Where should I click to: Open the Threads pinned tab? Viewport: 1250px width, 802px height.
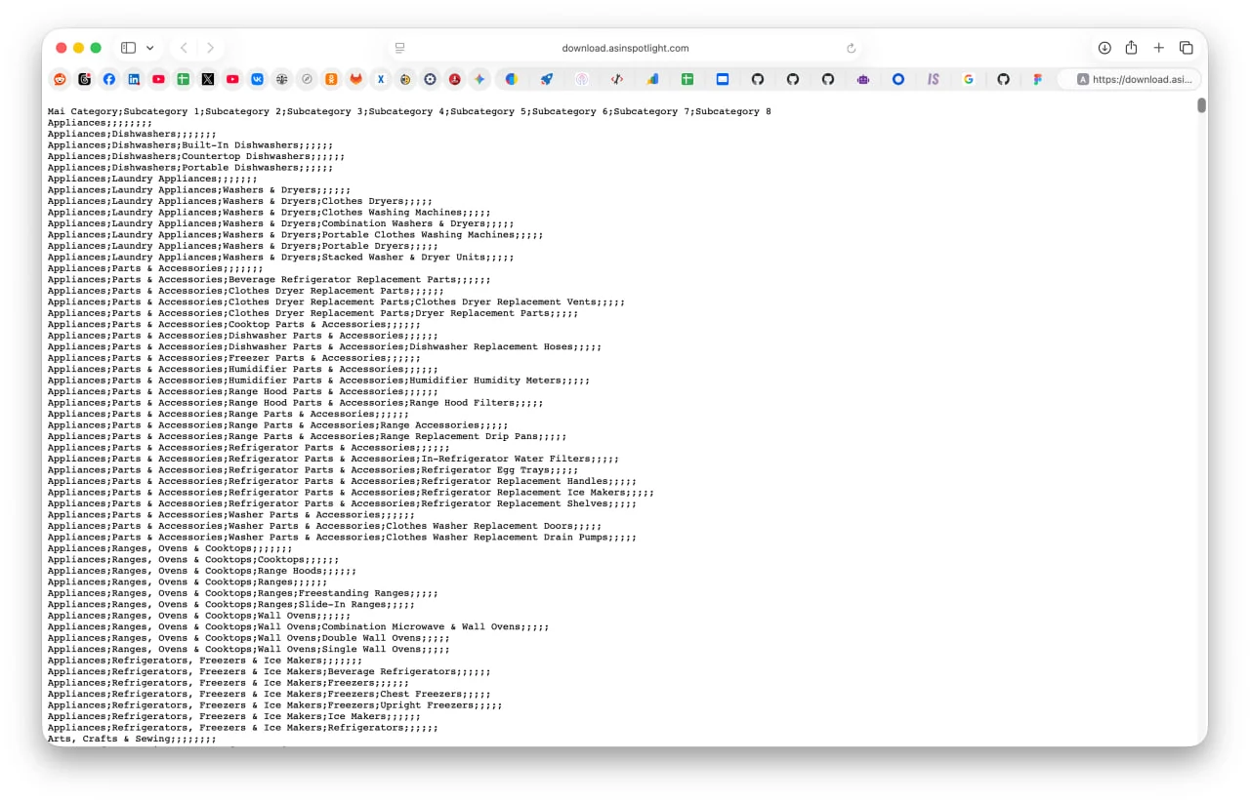(85, 79)
